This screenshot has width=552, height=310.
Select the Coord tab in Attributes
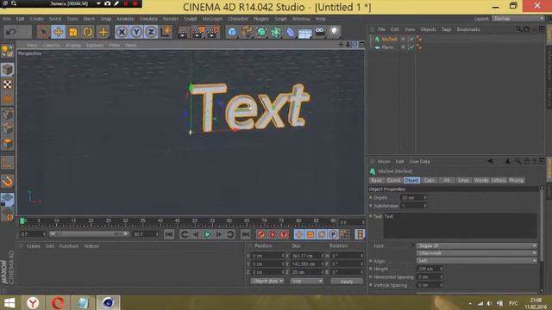(x=394, y=180)
